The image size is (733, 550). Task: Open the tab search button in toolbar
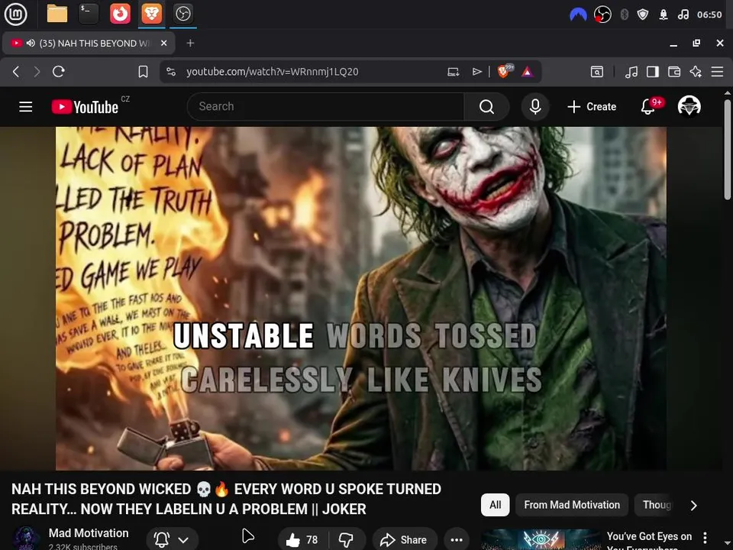click(x=596, y=72)
